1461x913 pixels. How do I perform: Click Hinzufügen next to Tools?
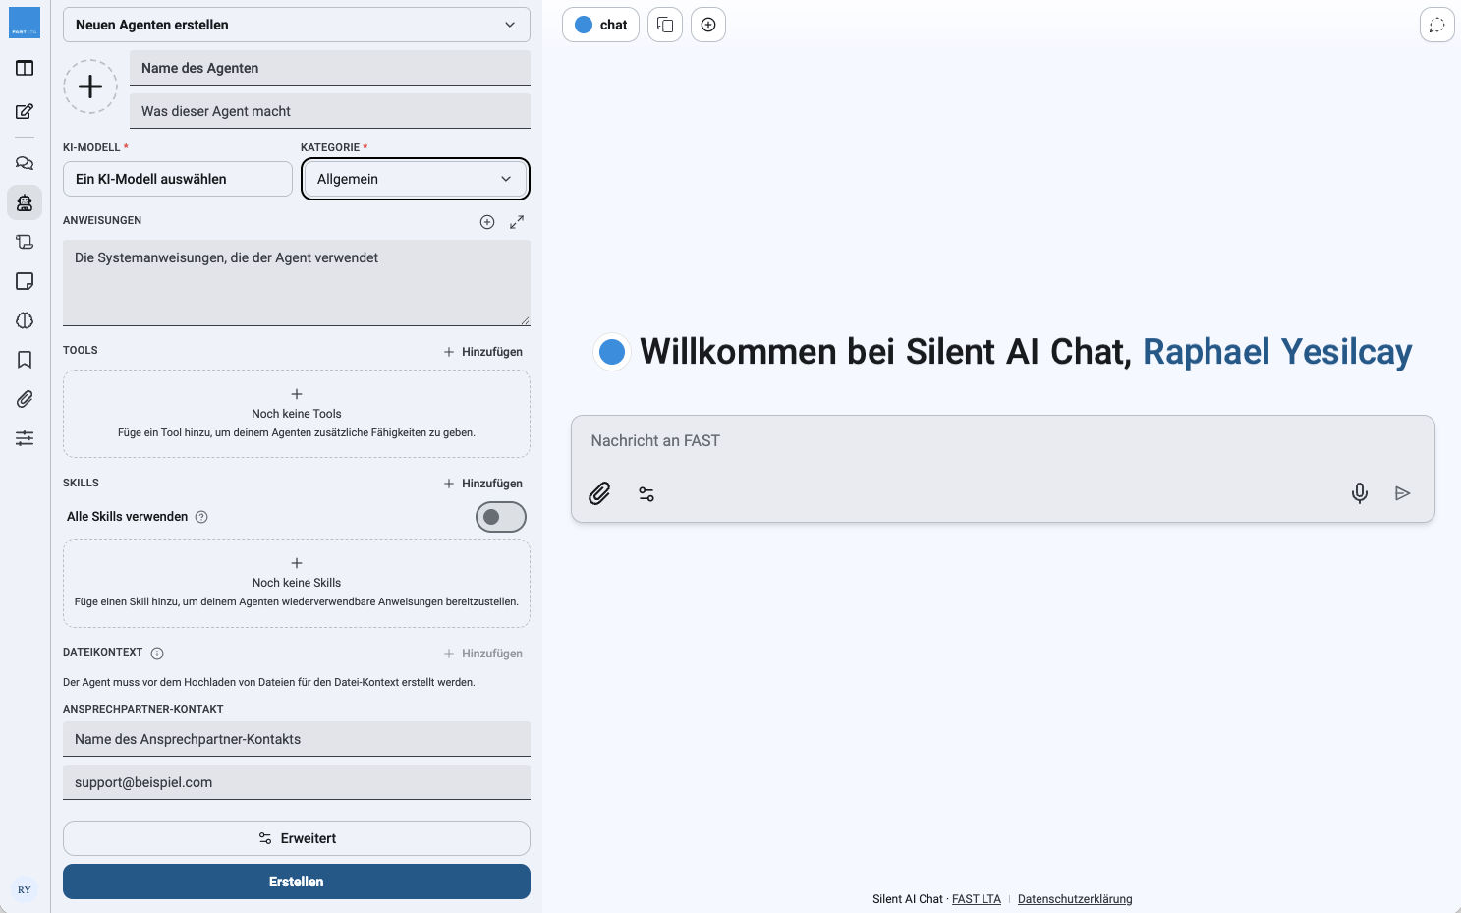[483, 352]
